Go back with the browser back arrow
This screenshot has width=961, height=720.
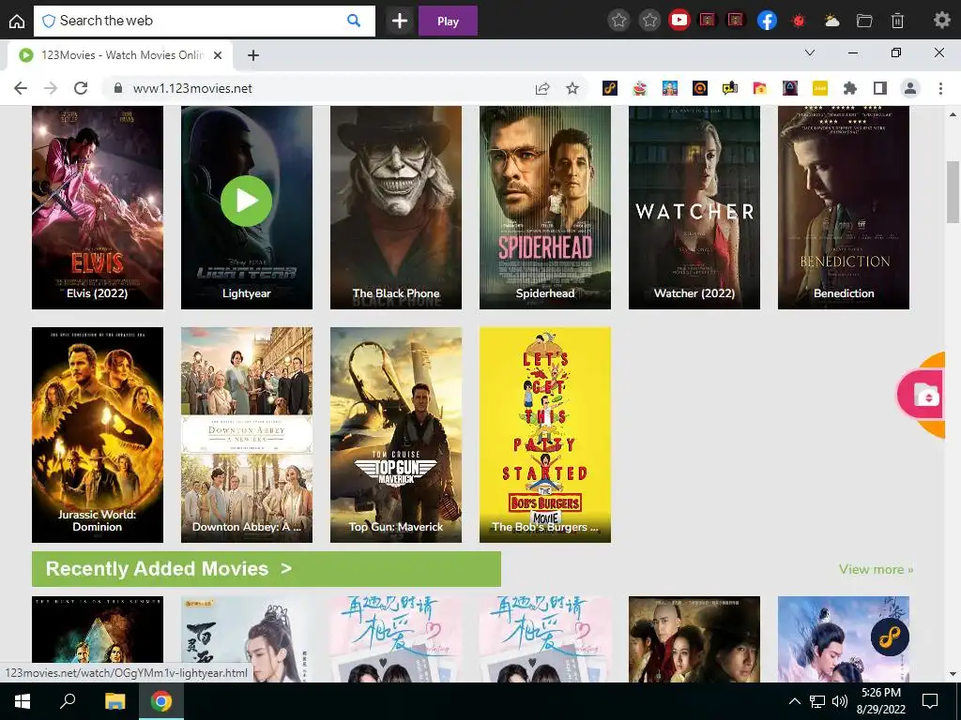pyautogui.click(x=21, y=88)
